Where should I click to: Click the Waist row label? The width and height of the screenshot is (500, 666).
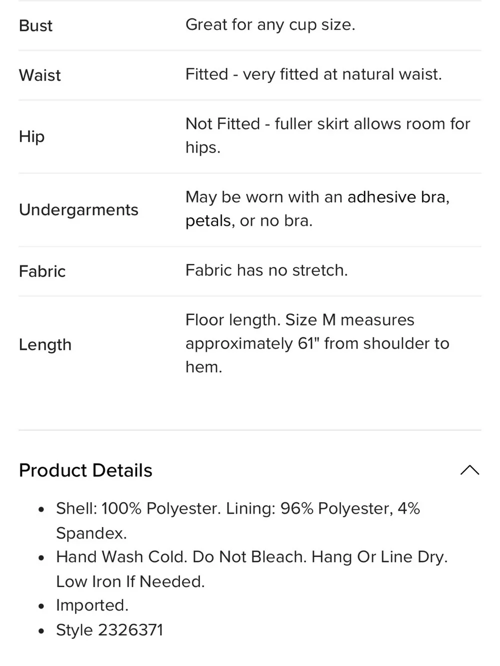40,75
